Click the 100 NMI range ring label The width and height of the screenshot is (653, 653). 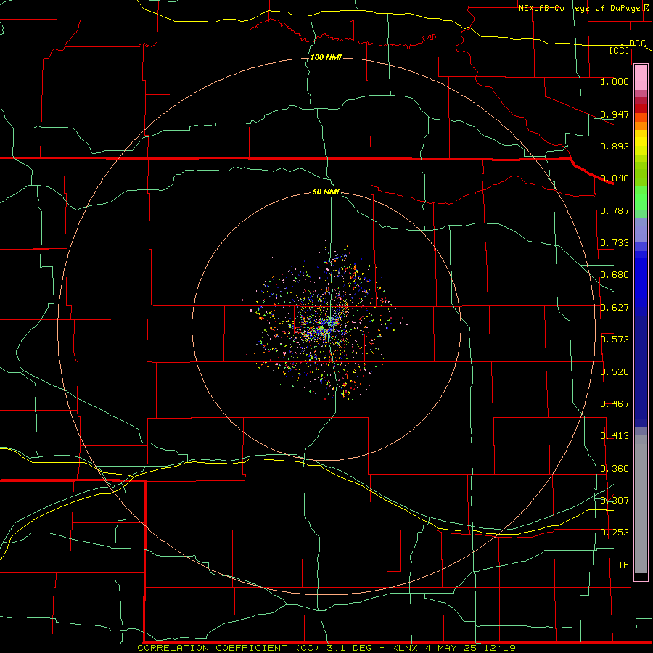click(326, 57)
